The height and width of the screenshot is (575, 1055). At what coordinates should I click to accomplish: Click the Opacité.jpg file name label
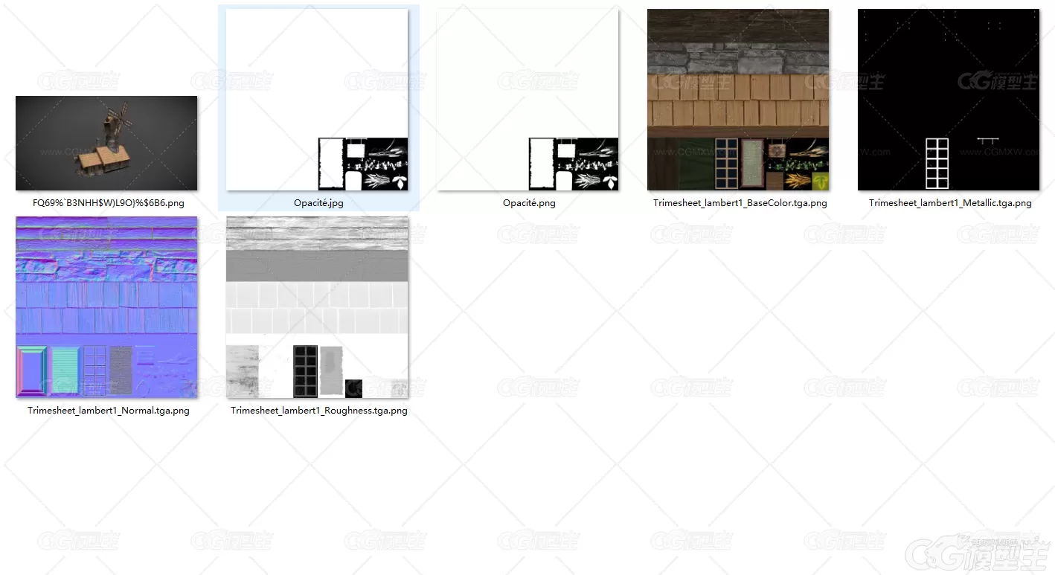[x=318, y=202]
